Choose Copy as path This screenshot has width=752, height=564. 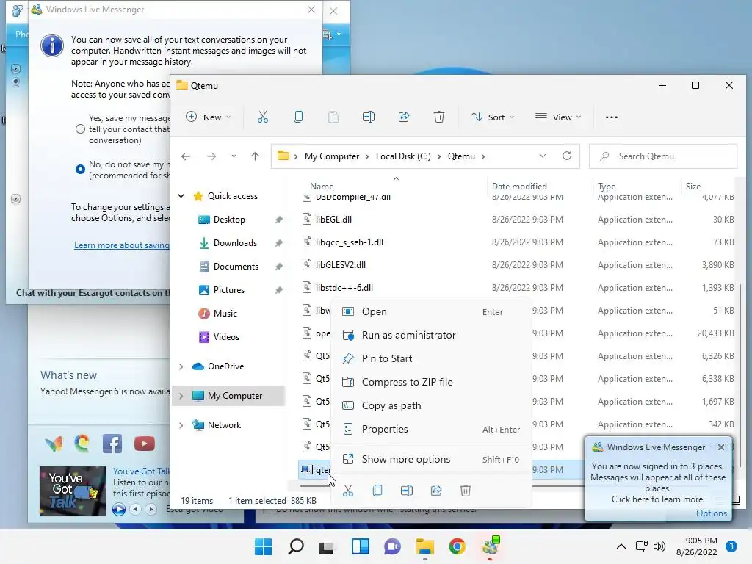(x=431, y=405)
